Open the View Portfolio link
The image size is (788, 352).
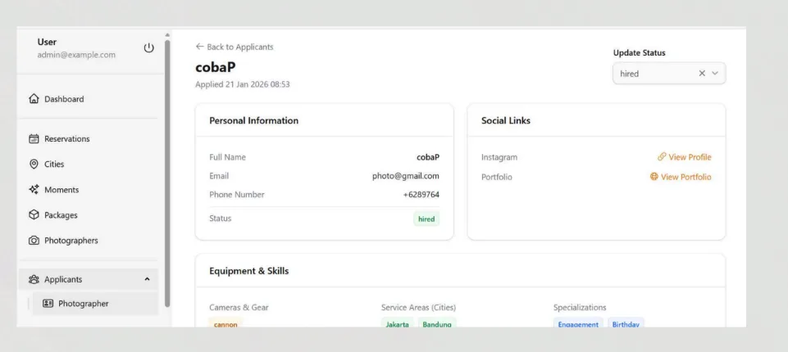pos(681,177)
